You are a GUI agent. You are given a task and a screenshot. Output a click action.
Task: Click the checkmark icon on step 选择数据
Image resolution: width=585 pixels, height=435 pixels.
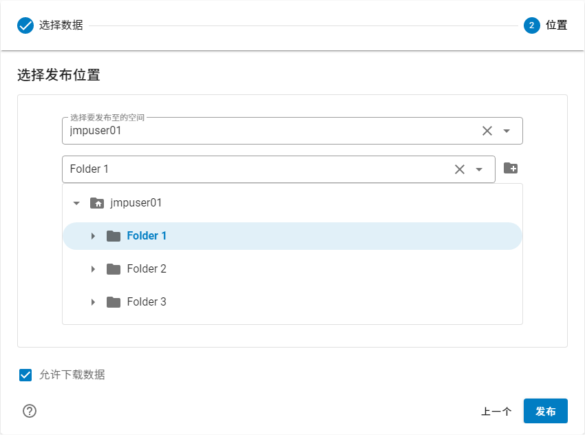click(x=25, y=25)
